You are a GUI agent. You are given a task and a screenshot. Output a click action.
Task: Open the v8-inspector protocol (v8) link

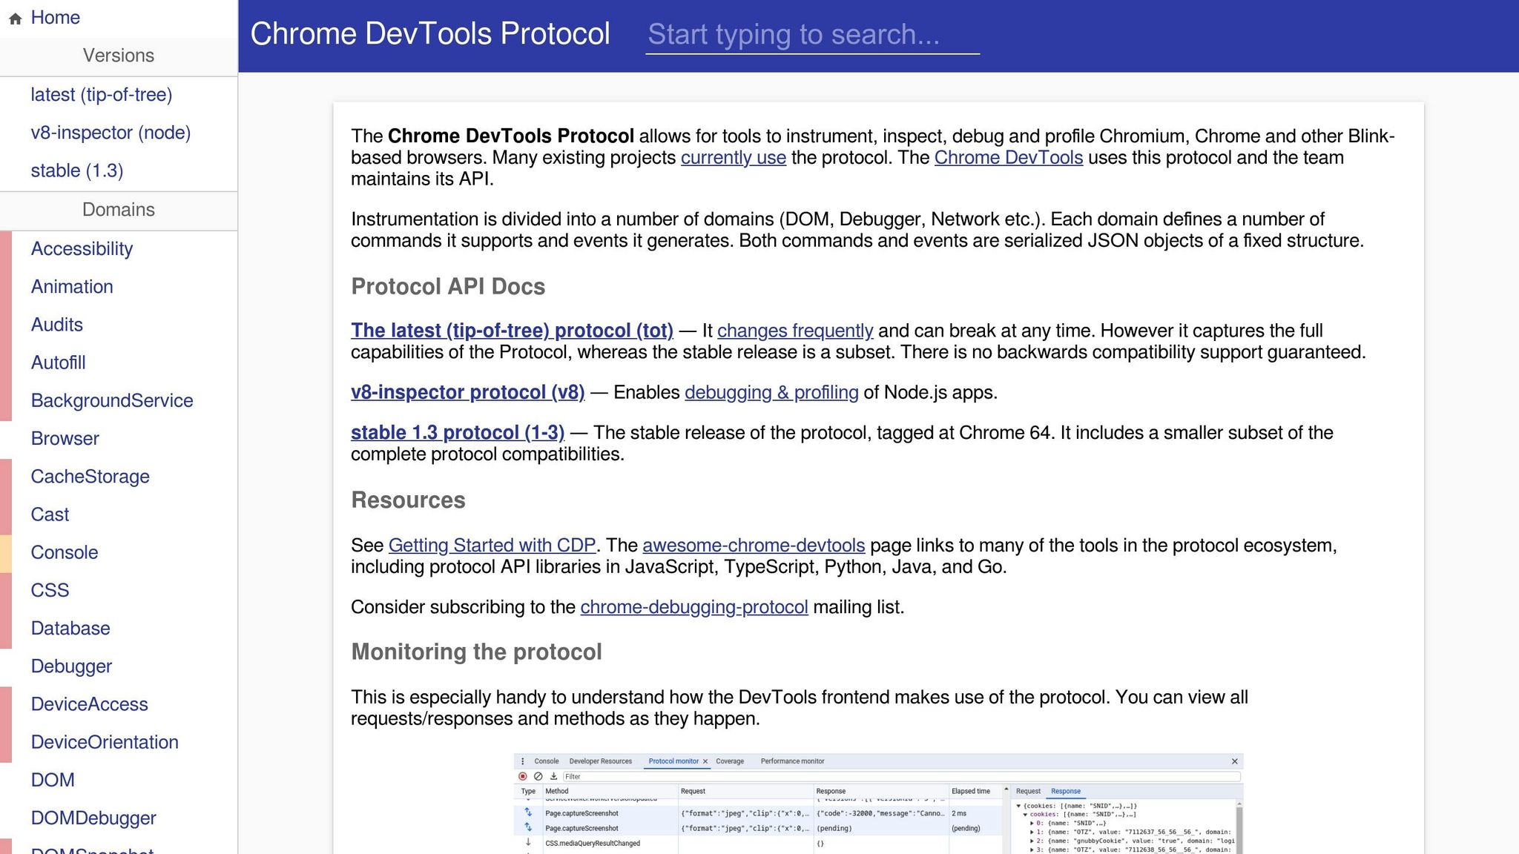click(467, 391)
